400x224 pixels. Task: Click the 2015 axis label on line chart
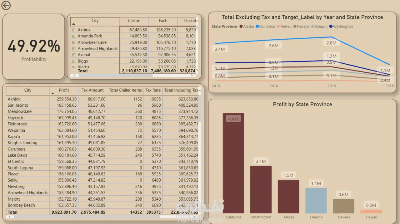[331, 86]
